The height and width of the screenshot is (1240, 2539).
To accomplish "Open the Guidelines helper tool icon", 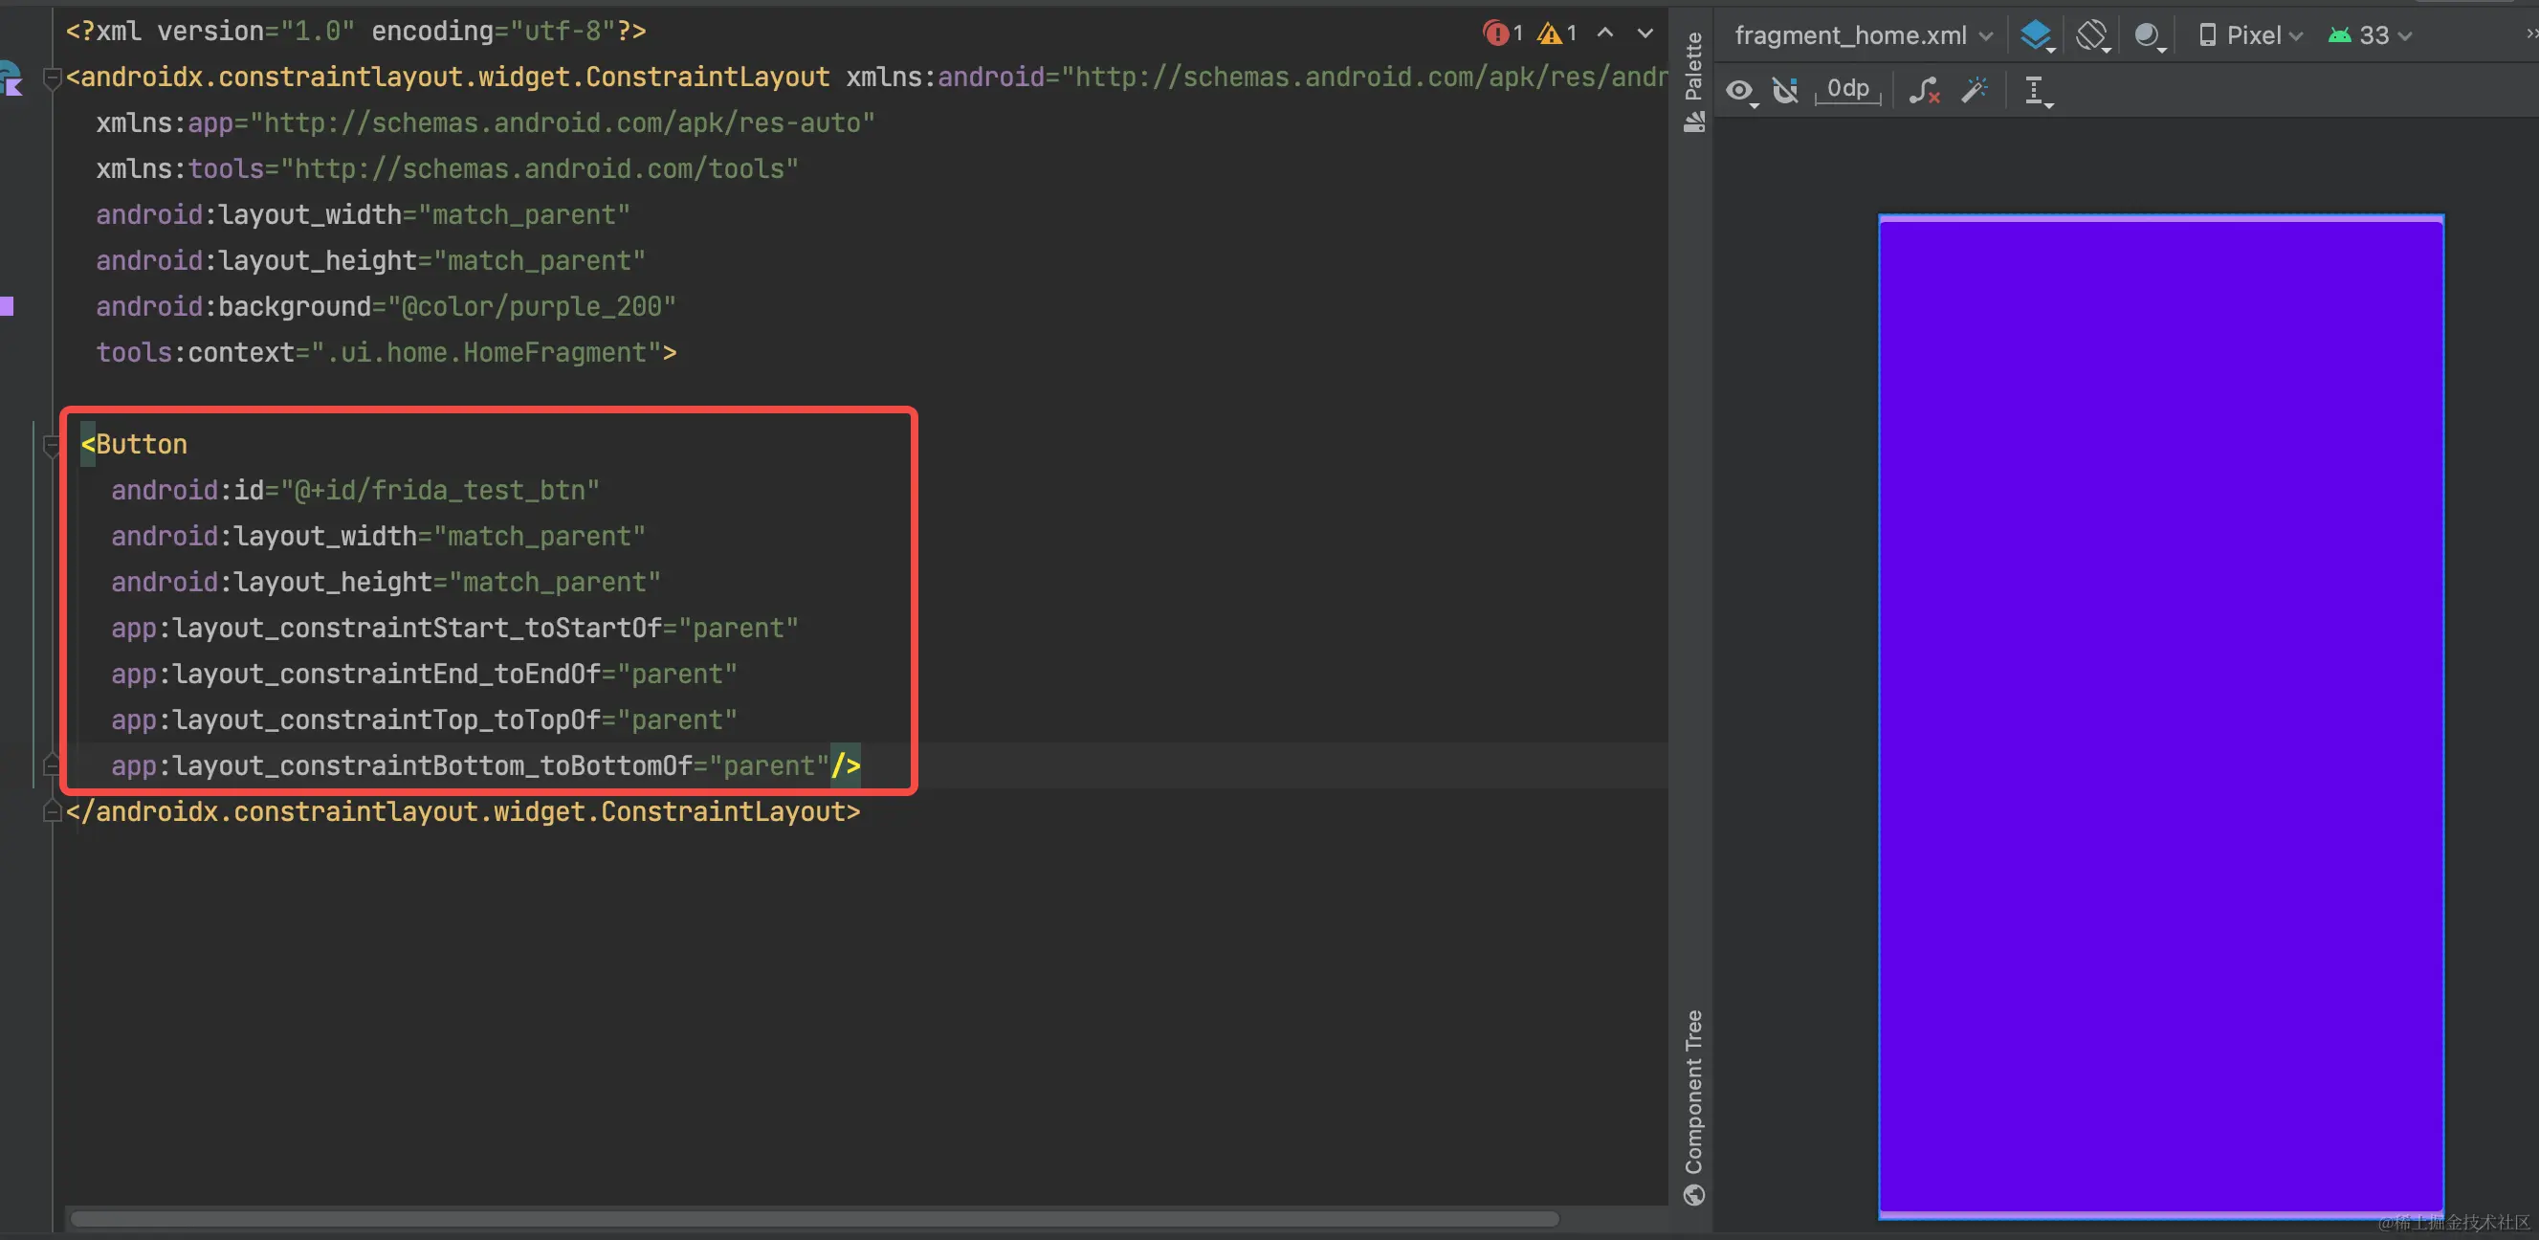I will 2036,91.
